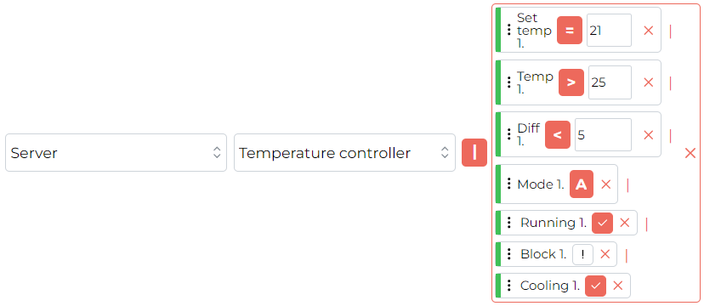The height and width of the screenshot is (306, 704).
Task: Open the Temperature controller dropdown
Action: click(344, 152)
